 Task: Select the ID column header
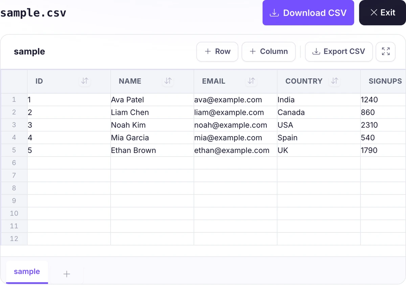coord(69,81)
